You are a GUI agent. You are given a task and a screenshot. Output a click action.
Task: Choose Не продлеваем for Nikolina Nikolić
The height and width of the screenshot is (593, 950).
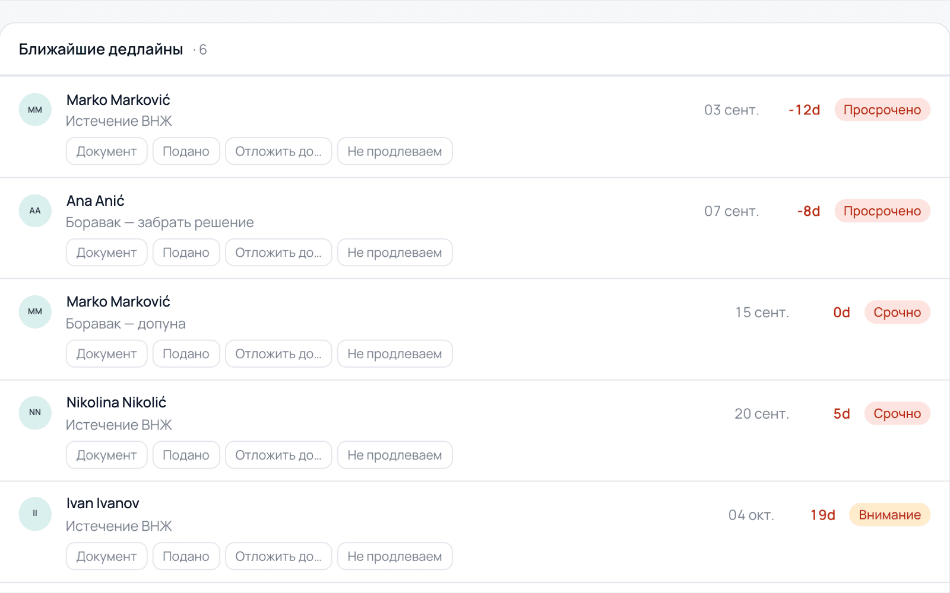(x=395, y=455)
